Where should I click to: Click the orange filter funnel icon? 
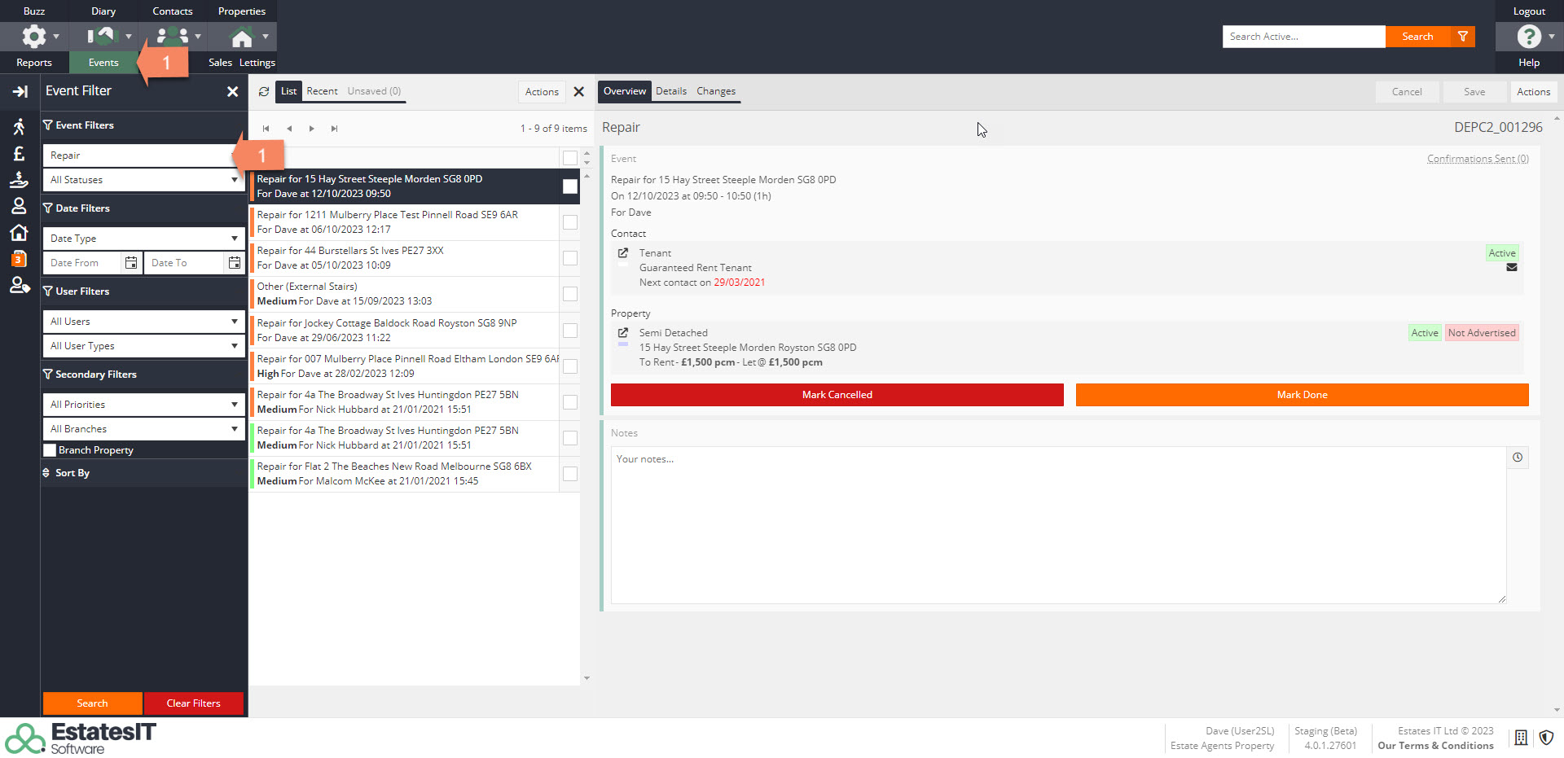1463,37
